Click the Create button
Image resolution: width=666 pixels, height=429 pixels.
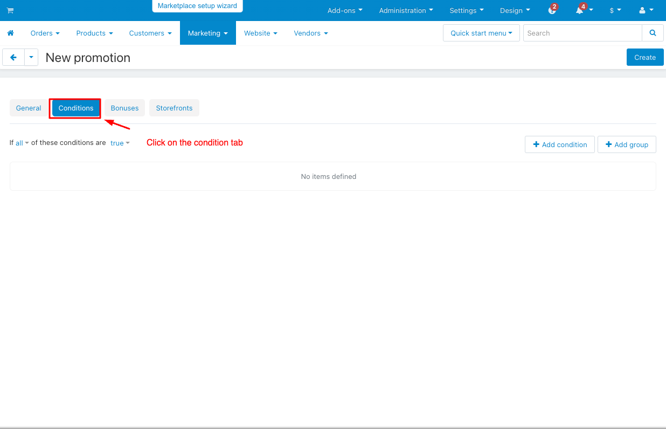point(644,57)
